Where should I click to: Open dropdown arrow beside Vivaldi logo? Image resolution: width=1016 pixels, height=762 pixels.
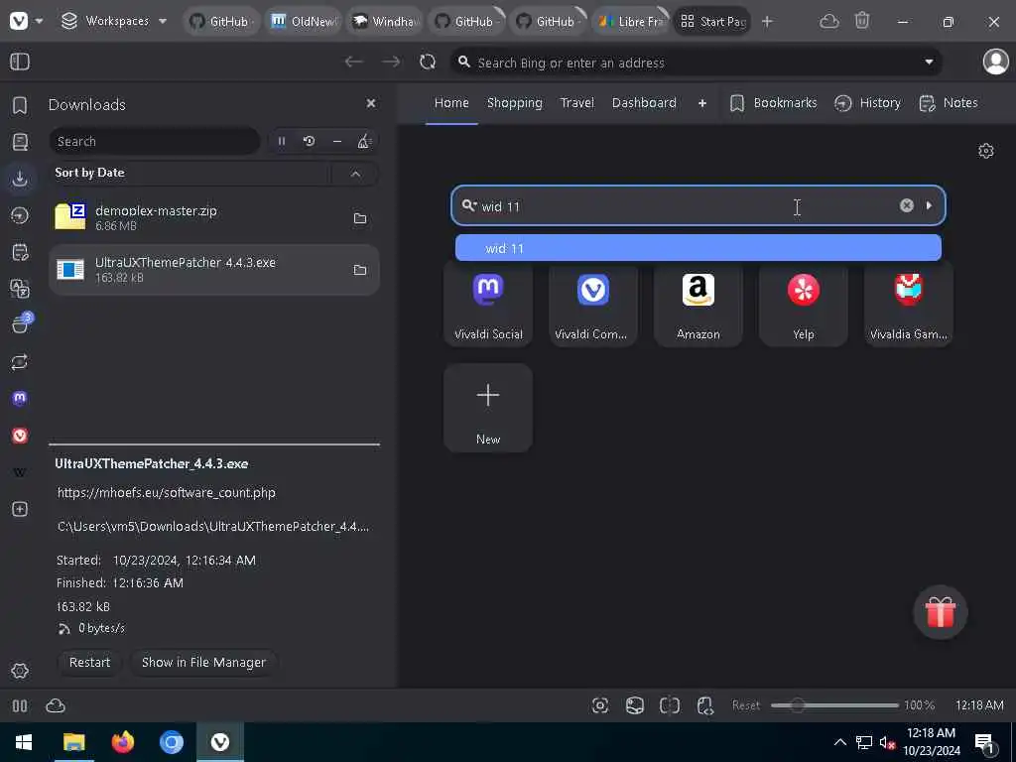click(40, 21)
